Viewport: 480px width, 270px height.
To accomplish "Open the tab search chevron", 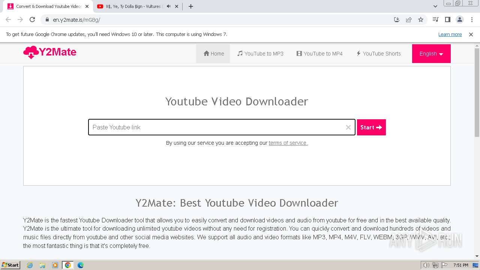I will (x=435, y=6).
